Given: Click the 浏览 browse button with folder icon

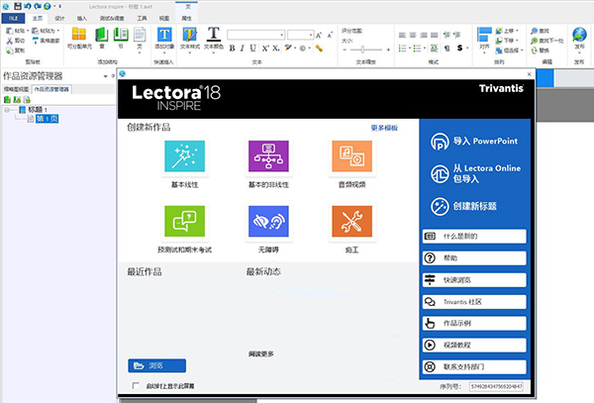Looking at the screenshot, I should click(x=156, y=366).
